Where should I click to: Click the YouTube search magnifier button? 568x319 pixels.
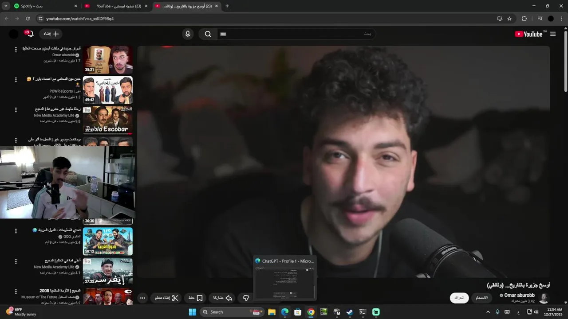(x=208, y=34)
